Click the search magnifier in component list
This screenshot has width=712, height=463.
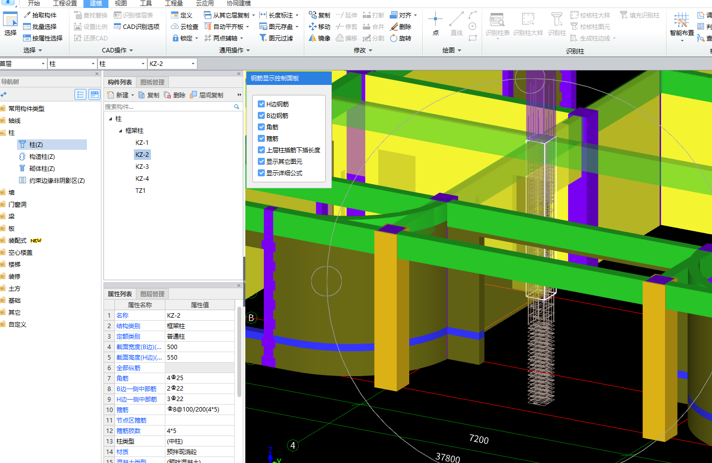coord(237,107)
